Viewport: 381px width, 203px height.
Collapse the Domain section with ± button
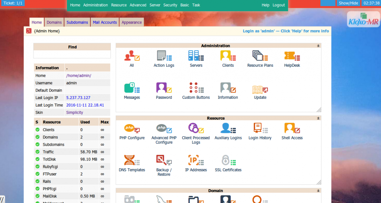pos(318,191)
